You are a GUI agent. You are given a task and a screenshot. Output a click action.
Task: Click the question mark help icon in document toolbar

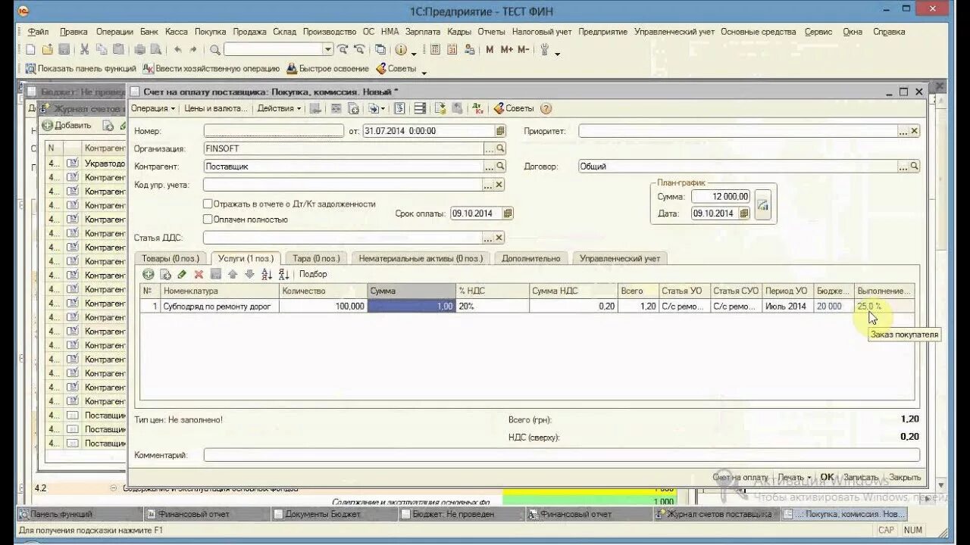click(546, 108)
